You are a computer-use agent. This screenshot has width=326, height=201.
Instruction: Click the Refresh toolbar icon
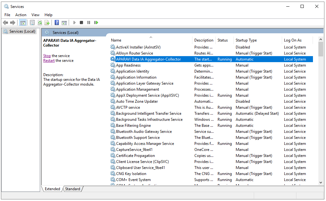coord(40,23)
